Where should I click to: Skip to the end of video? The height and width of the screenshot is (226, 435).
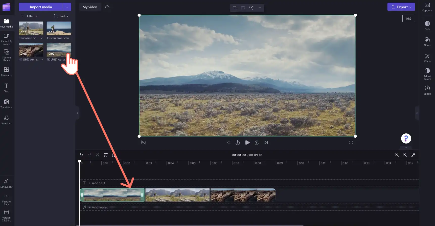266,143
